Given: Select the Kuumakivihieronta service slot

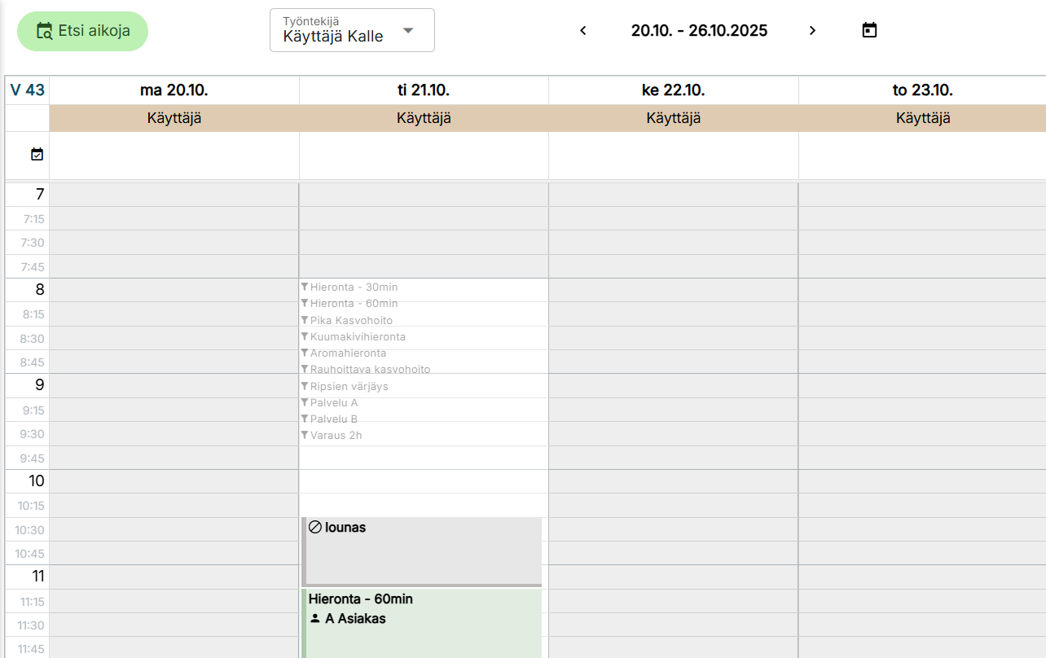Looking at the screenshot, I should 358,336.
